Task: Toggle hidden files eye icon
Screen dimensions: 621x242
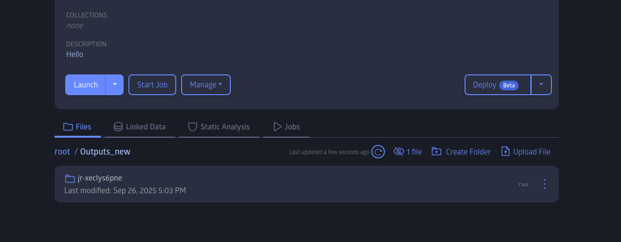Action: [398, 152]
